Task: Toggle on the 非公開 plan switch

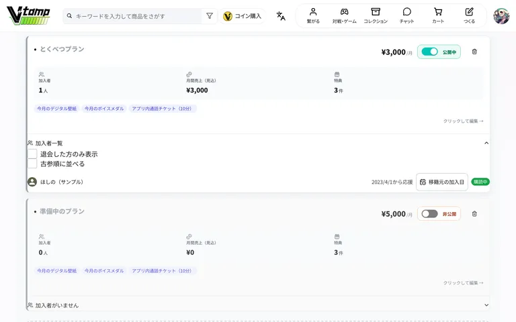Action: click(429, 214)
